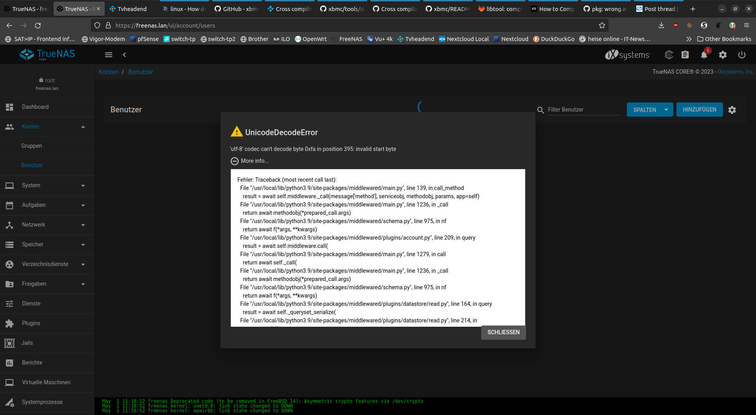Screen dimensions: 756x415
Task: Click the Aufgaben calendar icon
Action: tap(9, 205)
